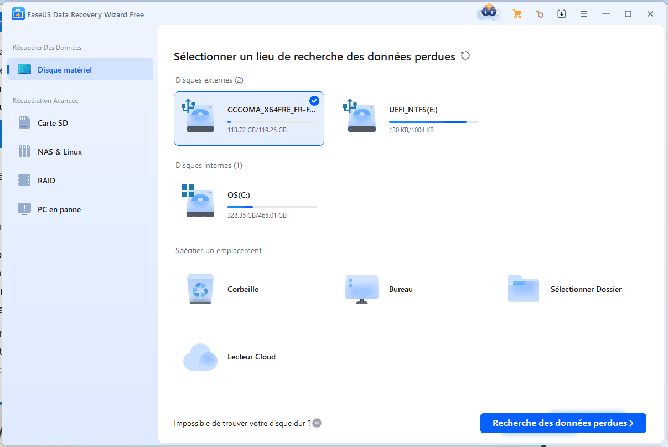
Task: Click the SD card icon in sidebar
Action: (x=24, y=123)
